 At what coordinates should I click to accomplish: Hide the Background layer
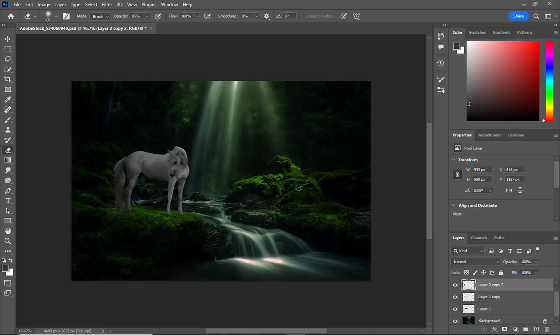click(x=455, y=321)
